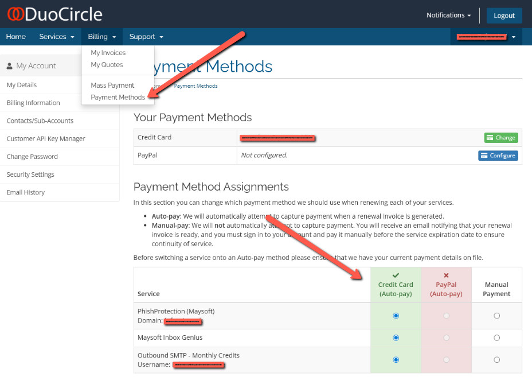532x388 pixels.
Task: Open My Details in the sidebar
Action: pyautogui.click(x=60, y=85)
